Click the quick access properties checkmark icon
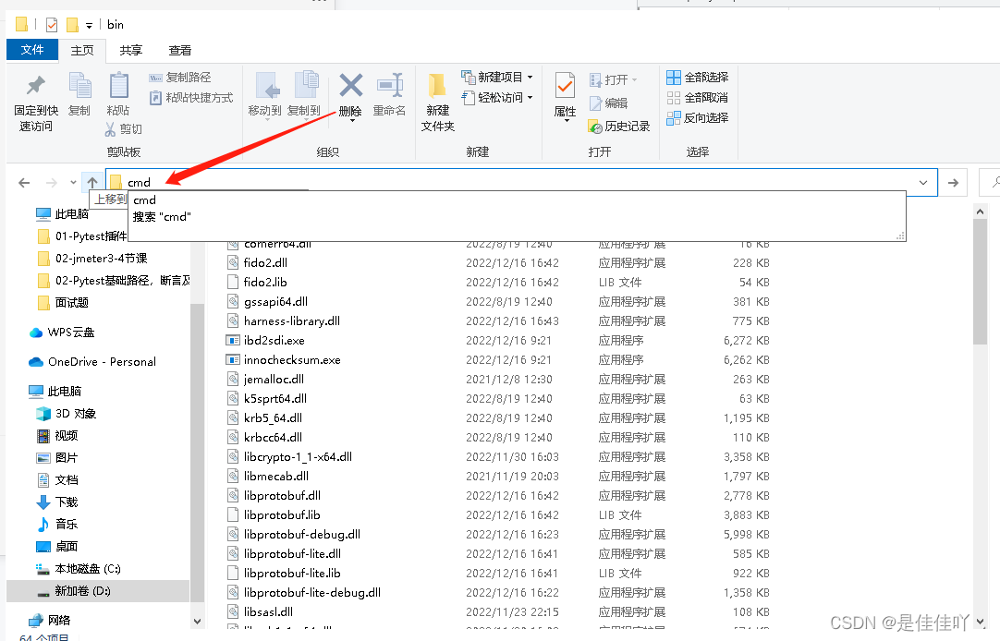Image resolution: width=1000 pixels, height=641 pixels. point(52,25)
